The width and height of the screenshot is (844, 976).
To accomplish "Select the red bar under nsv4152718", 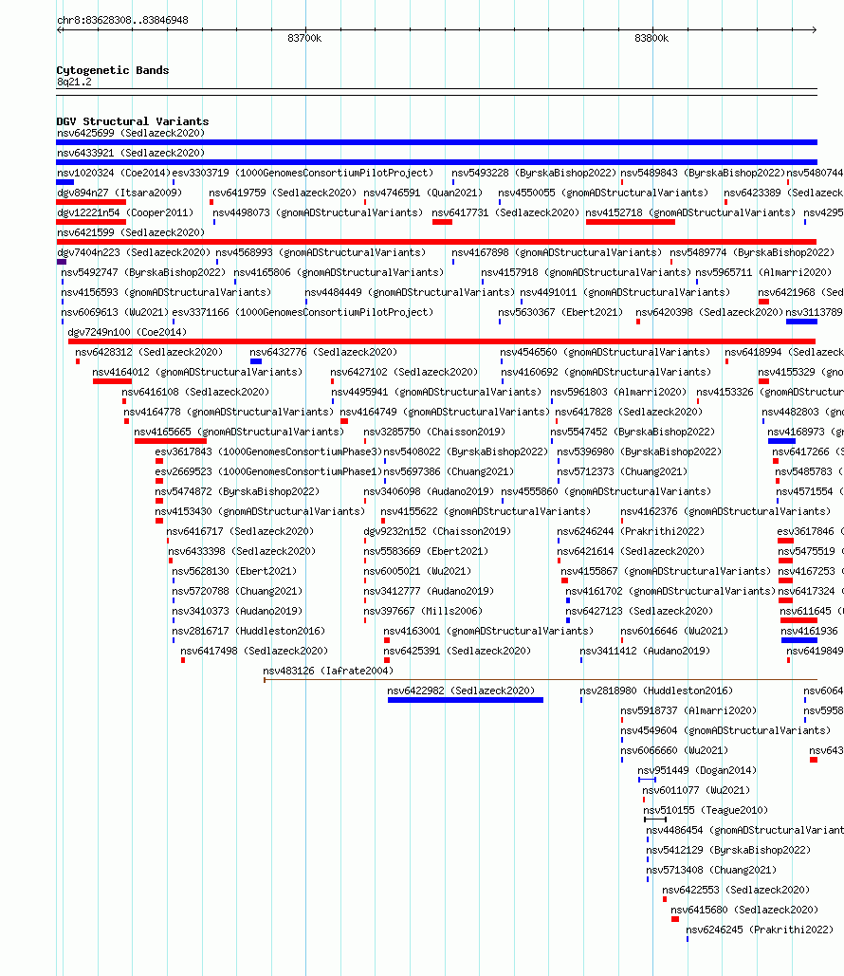I will 630,222.
